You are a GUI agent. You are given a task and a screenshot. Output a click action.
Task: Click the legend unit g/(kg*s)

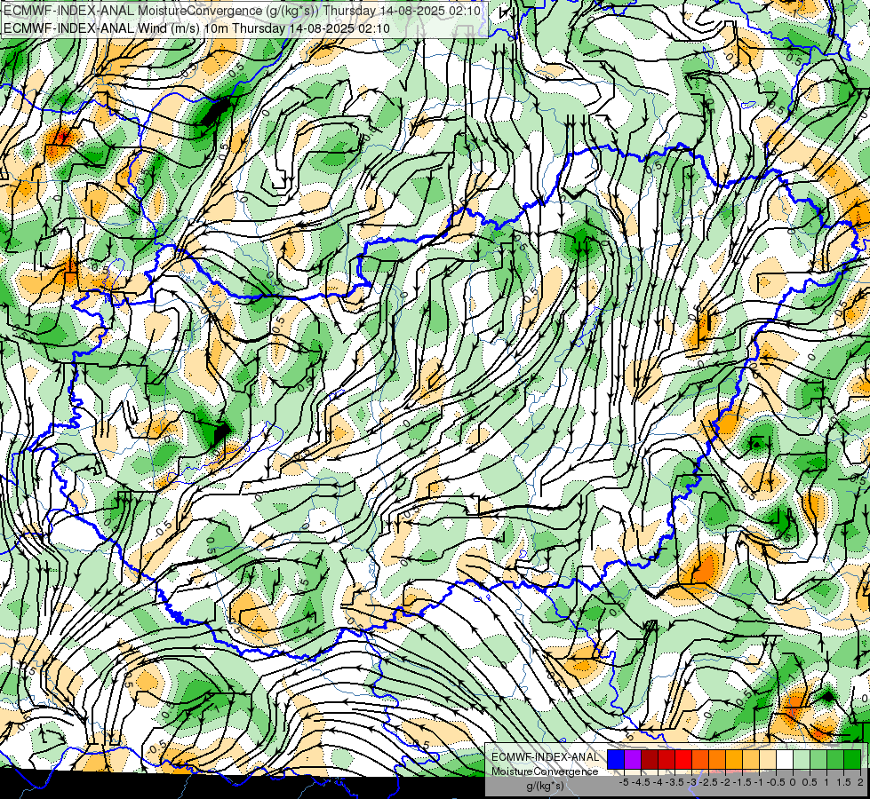pos(546,786)
